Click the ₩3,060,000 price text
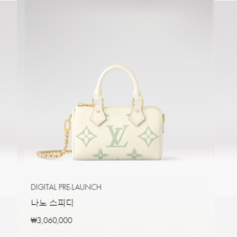237x237 pixels. click(x=52, y=220)
